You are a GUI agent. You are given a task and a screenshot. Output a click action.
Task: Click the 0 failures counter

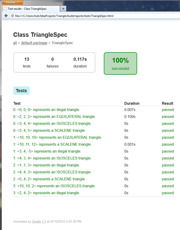[x=53, y=62]
